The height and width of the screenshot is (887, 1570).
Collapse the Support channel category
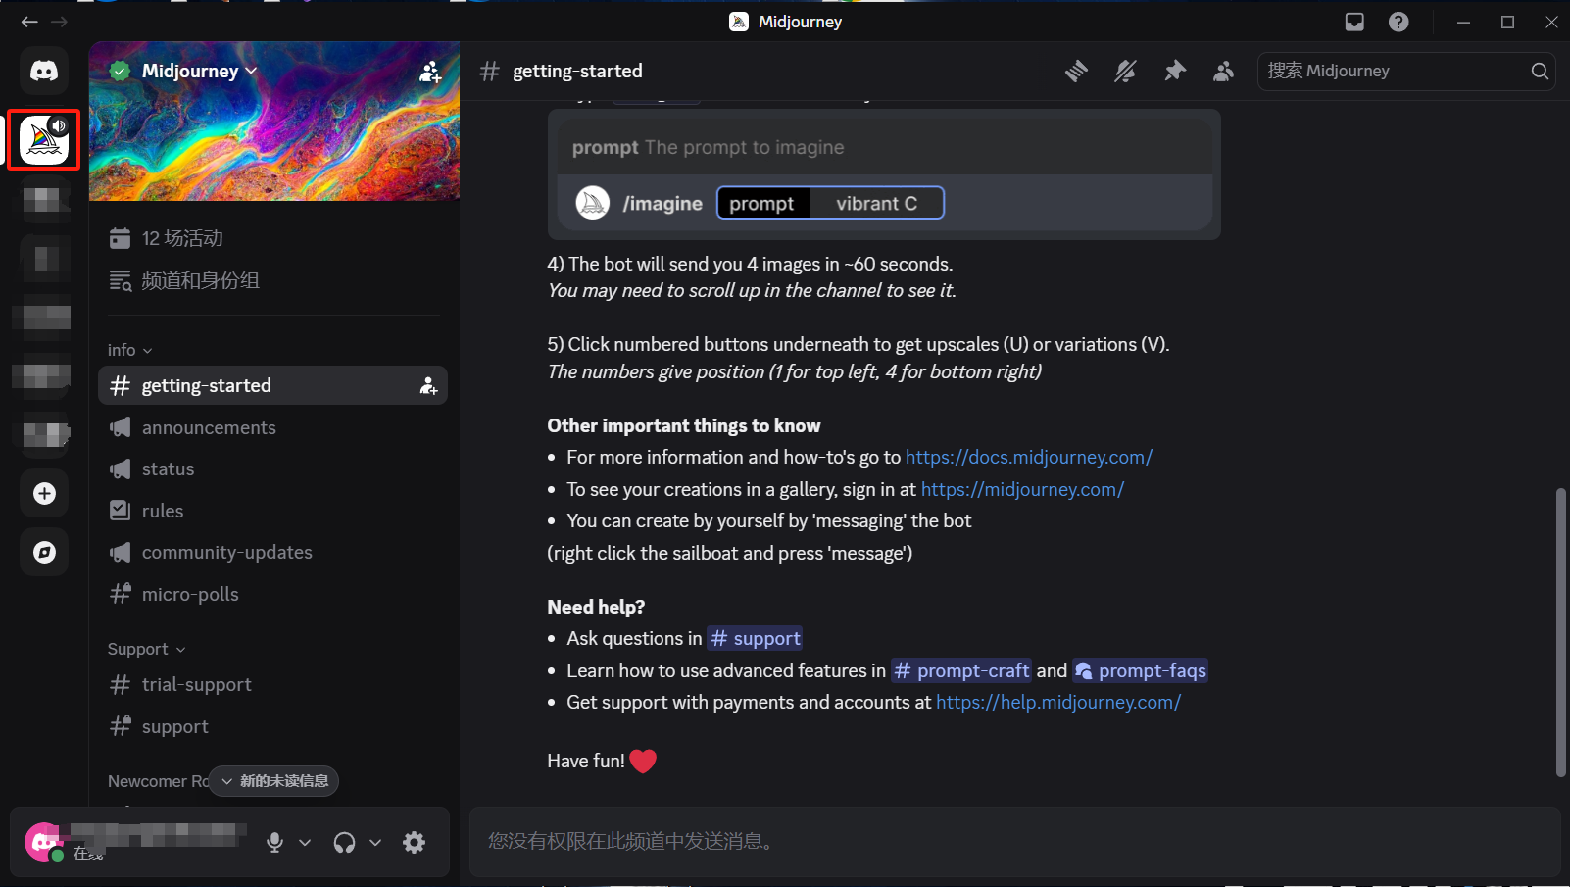click(x=146, y=649)
